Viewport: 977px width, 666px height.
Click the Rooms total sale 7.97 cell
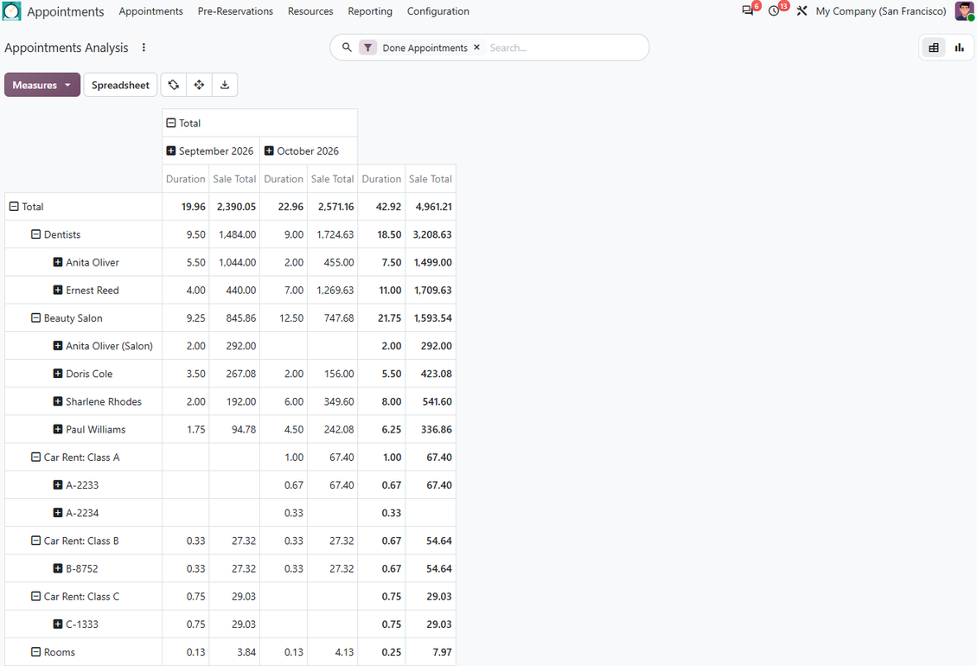pos(431,652)
